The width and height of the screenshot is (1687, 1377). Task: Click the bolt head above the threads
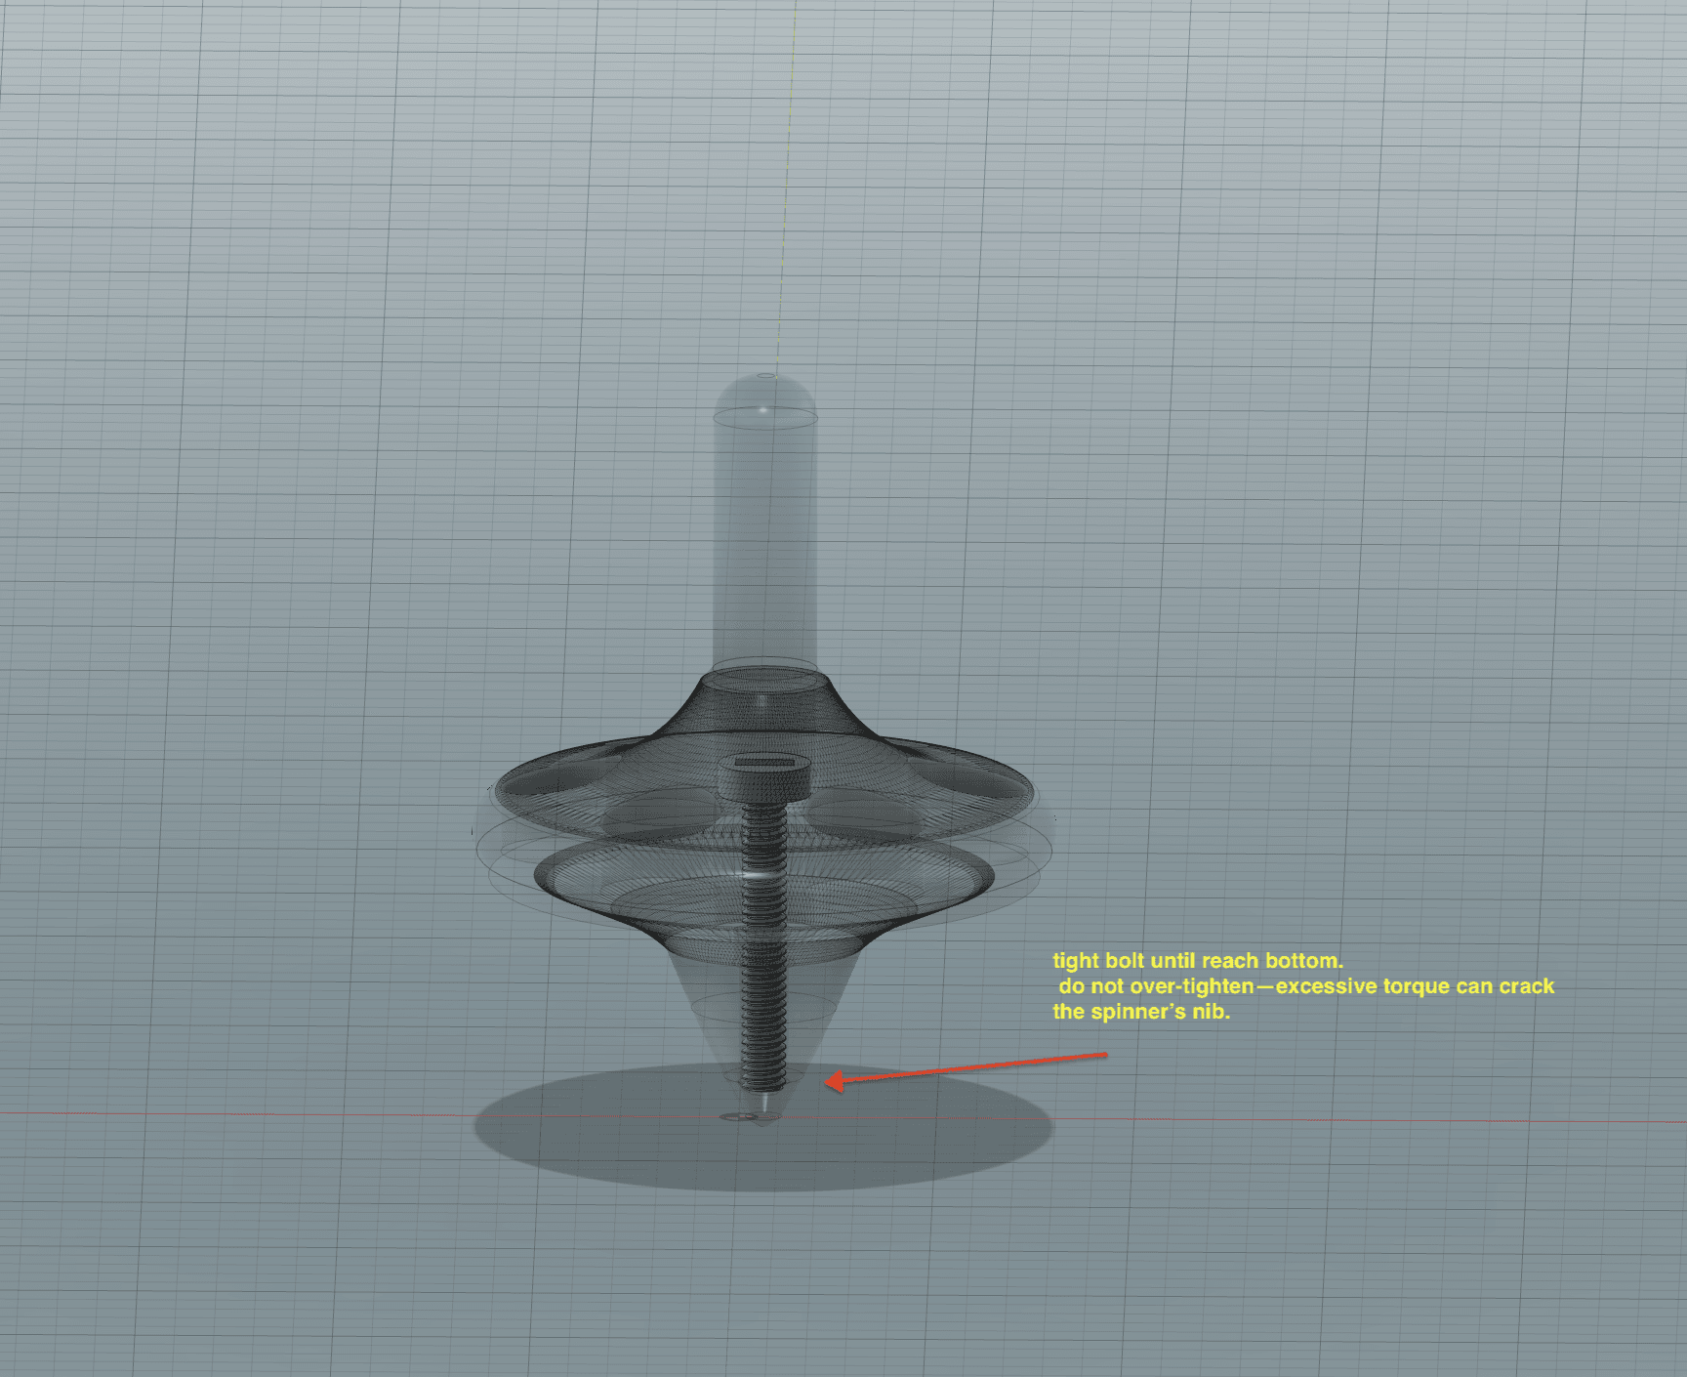click(x=764, y=779)
